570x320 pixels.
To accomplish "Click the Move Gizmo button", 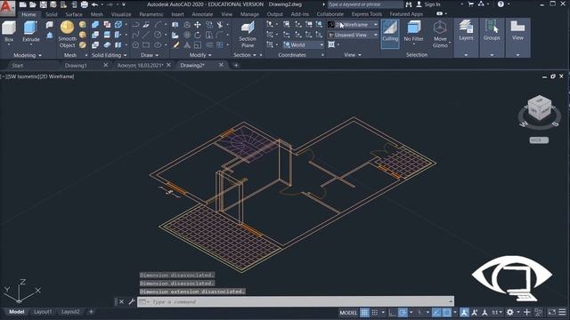I will point(440,34).
